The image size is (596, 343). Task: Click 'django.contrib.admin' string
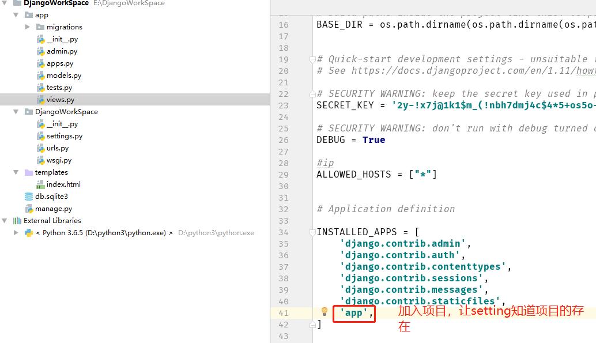tap(403, 244)
